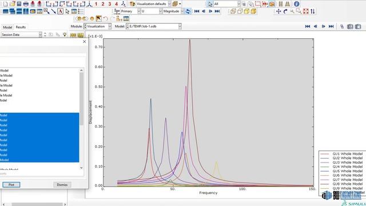Go to first frame in field output toolbar
This screenshot has width=366, height=206.
pos(197,11)
